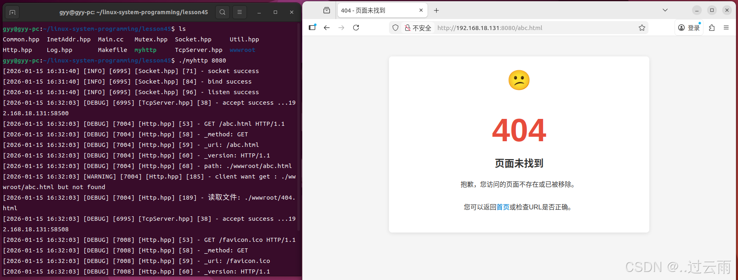Close the 404 - 页面未找到 tab
Screen dimensions: 738x280
[421, 11]
